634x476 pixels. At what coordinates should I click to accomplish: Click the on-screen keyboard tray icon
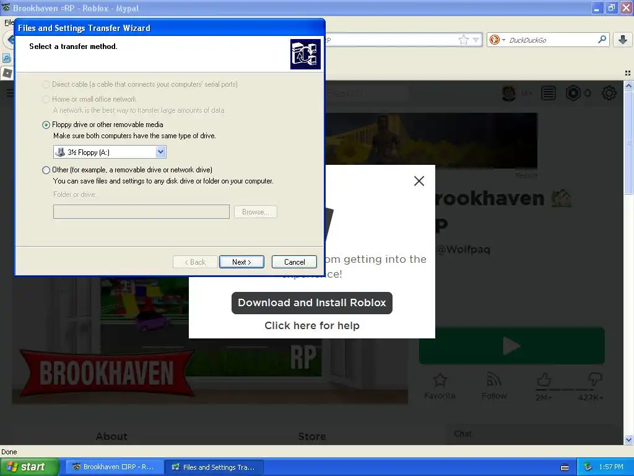[x=565, y=467]
